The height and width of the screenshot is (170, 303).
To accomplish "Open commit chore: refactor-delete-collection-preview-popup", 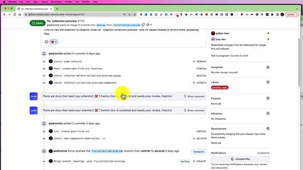I will click(87, 76).
